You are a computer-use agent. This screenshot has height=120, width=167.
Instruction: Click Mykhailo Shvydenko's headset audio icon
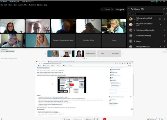tap(134, 24)
